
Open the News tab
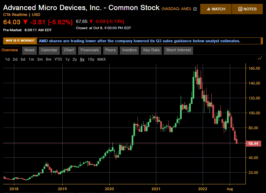[29, 50]
